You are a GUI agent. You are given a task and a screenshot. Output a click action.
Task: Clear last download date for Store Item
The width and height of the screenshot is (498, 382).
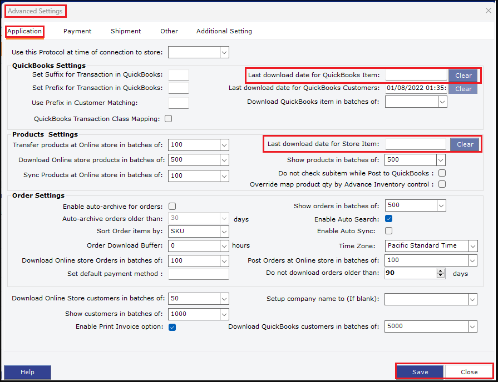[x=465, y=144]
